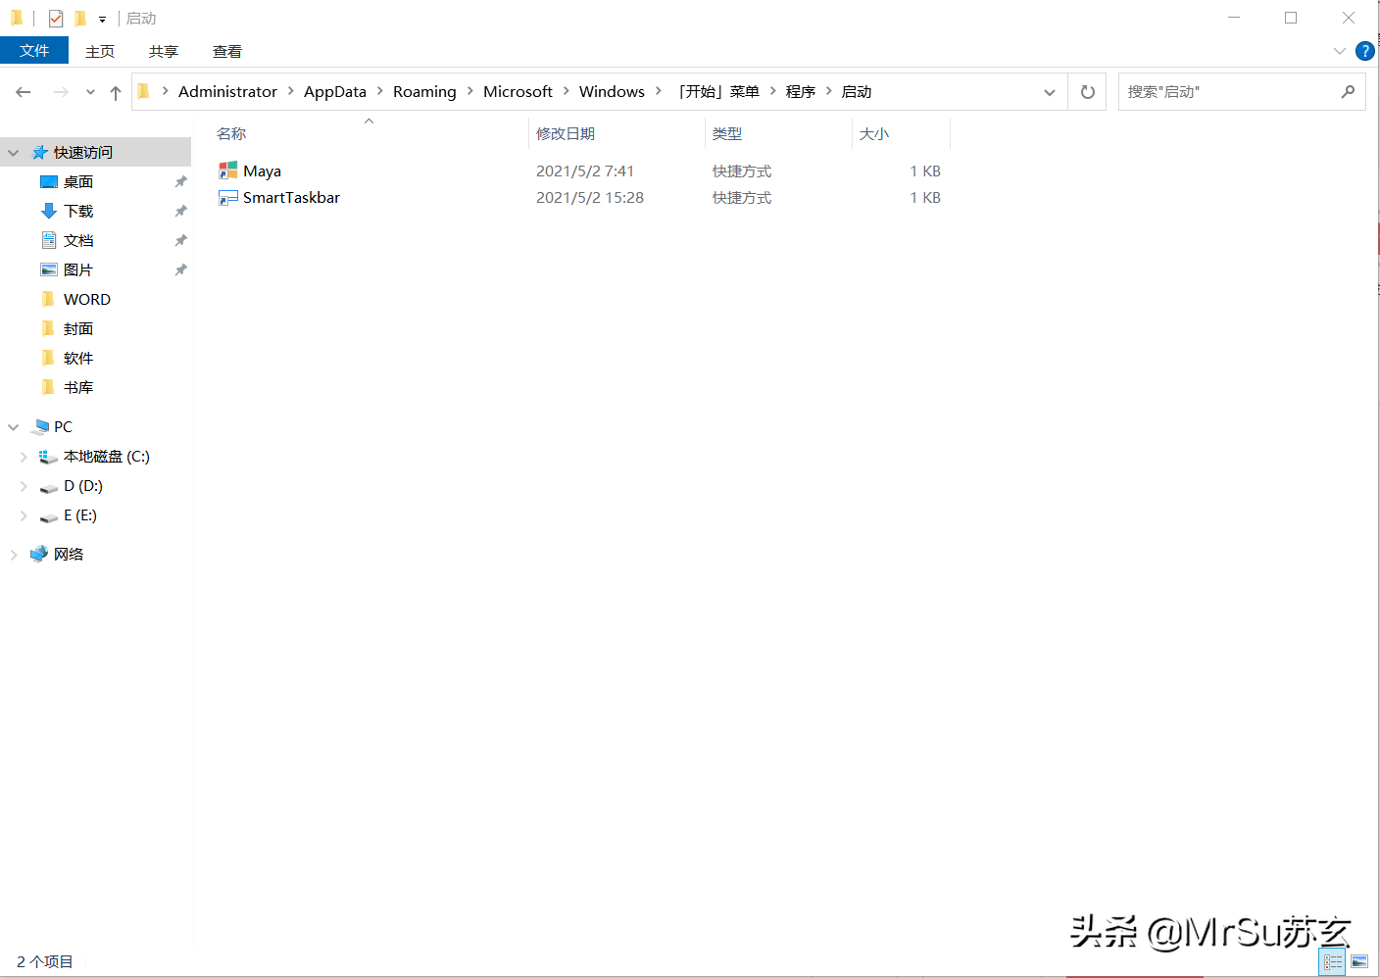Click the New folder quick access icon
Image resolution: width=1380 pixels, height=978 pixels.
(80, 18)
